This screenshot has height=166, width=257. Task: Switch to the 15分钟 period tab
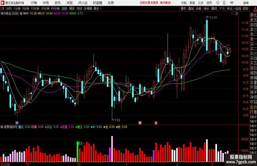(35, 9)
